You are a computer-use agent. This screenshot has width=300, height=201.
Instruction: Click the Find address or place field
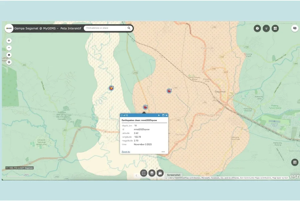(105, 28)
